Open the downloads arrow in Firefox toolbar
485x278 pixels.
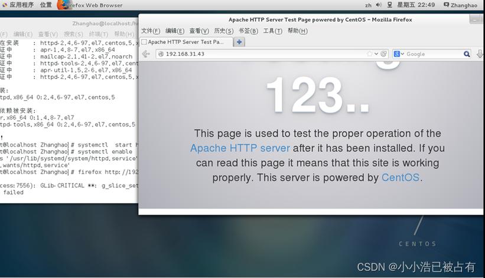pos(480,54)
